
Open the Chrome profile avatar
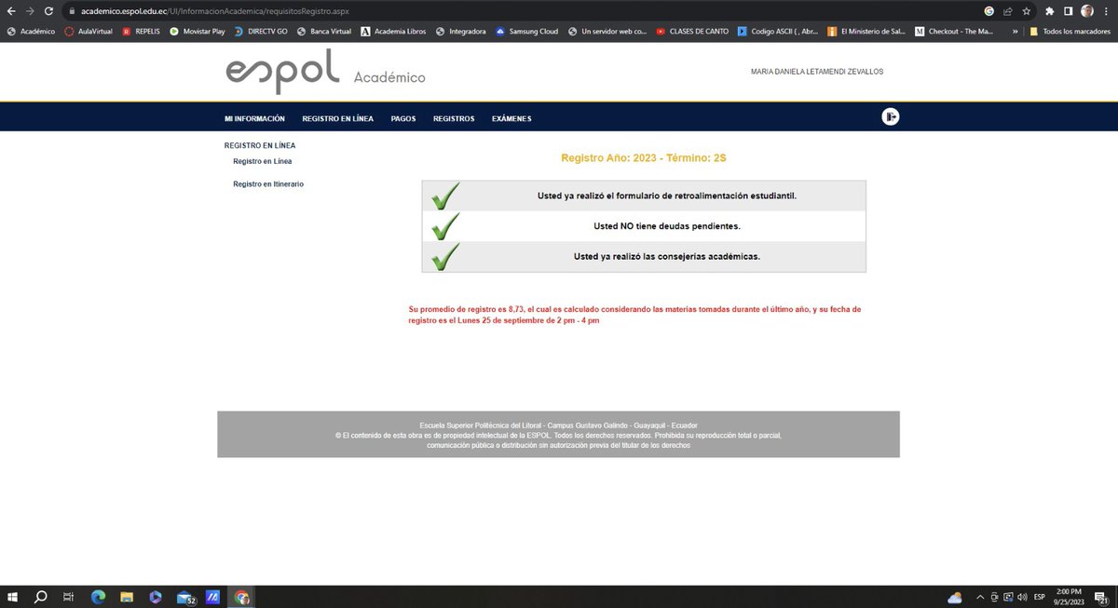click(1087, 11)
